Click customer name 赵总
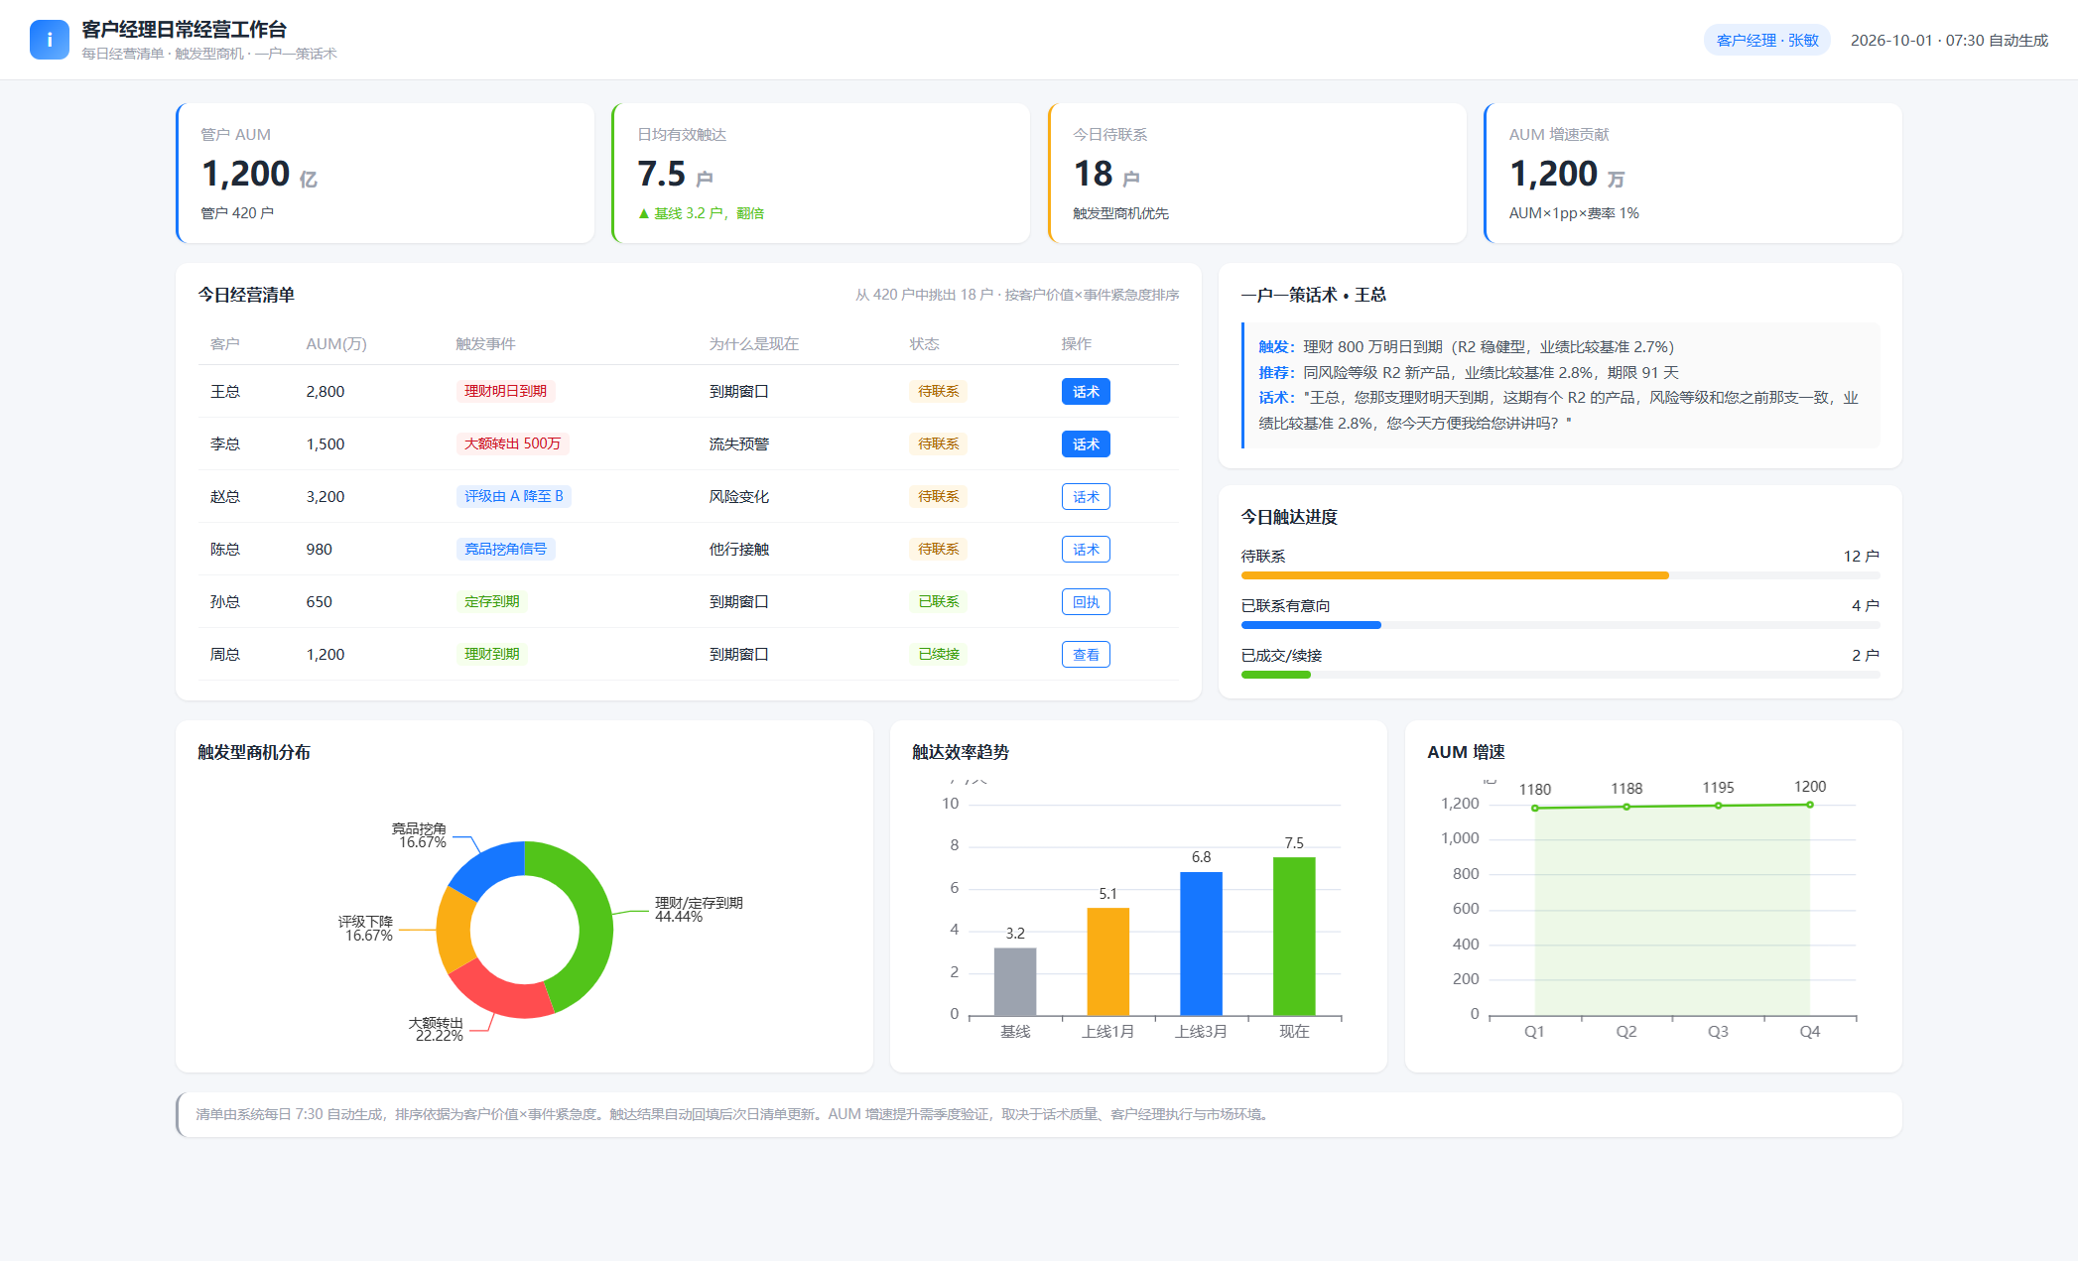2078x1261 pixels. click(x=225, y=497)
